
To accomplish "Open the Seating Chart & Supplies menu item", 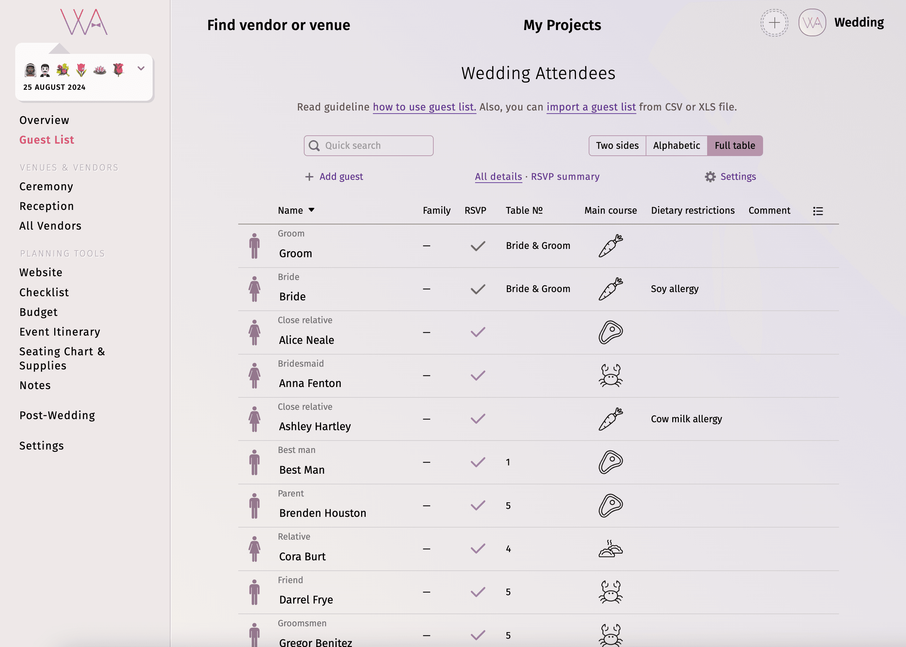I will 63,358.
